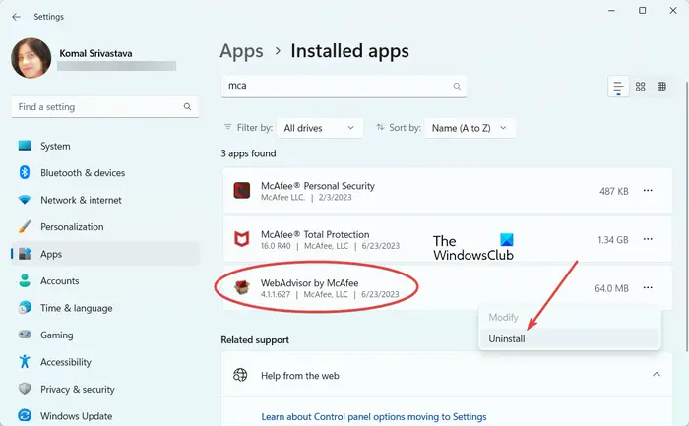Click the vertical scrollbar on the right
The width and height of the screenshot is (689, 426).
[686, 217]
